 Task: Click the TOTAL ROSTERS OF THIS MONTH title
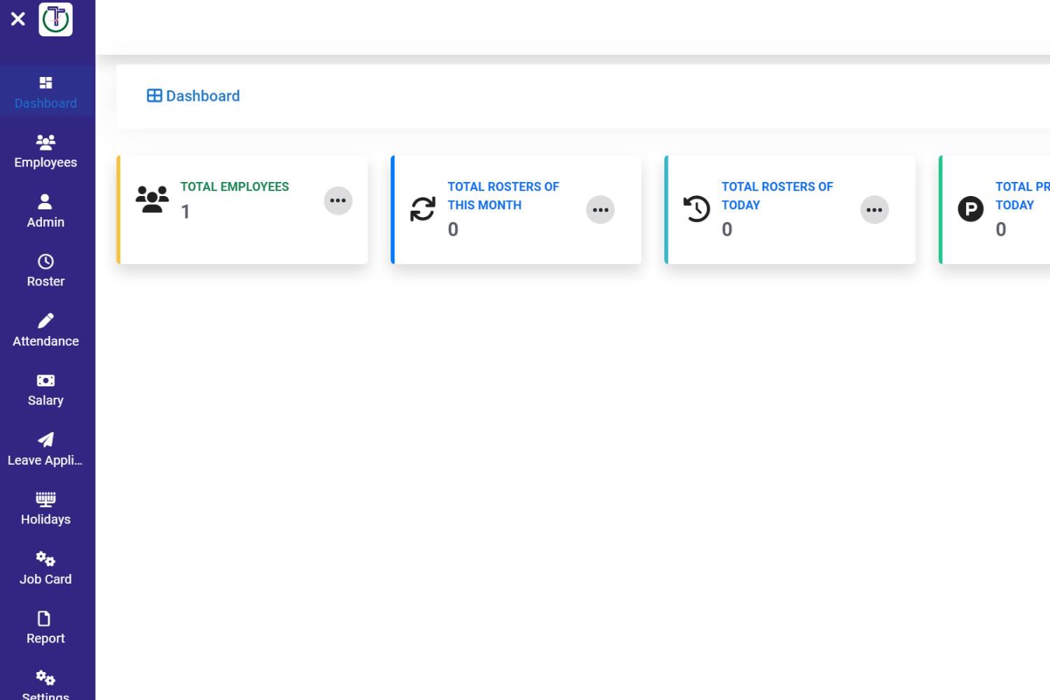pyautogui.click(x=503, y=196)
